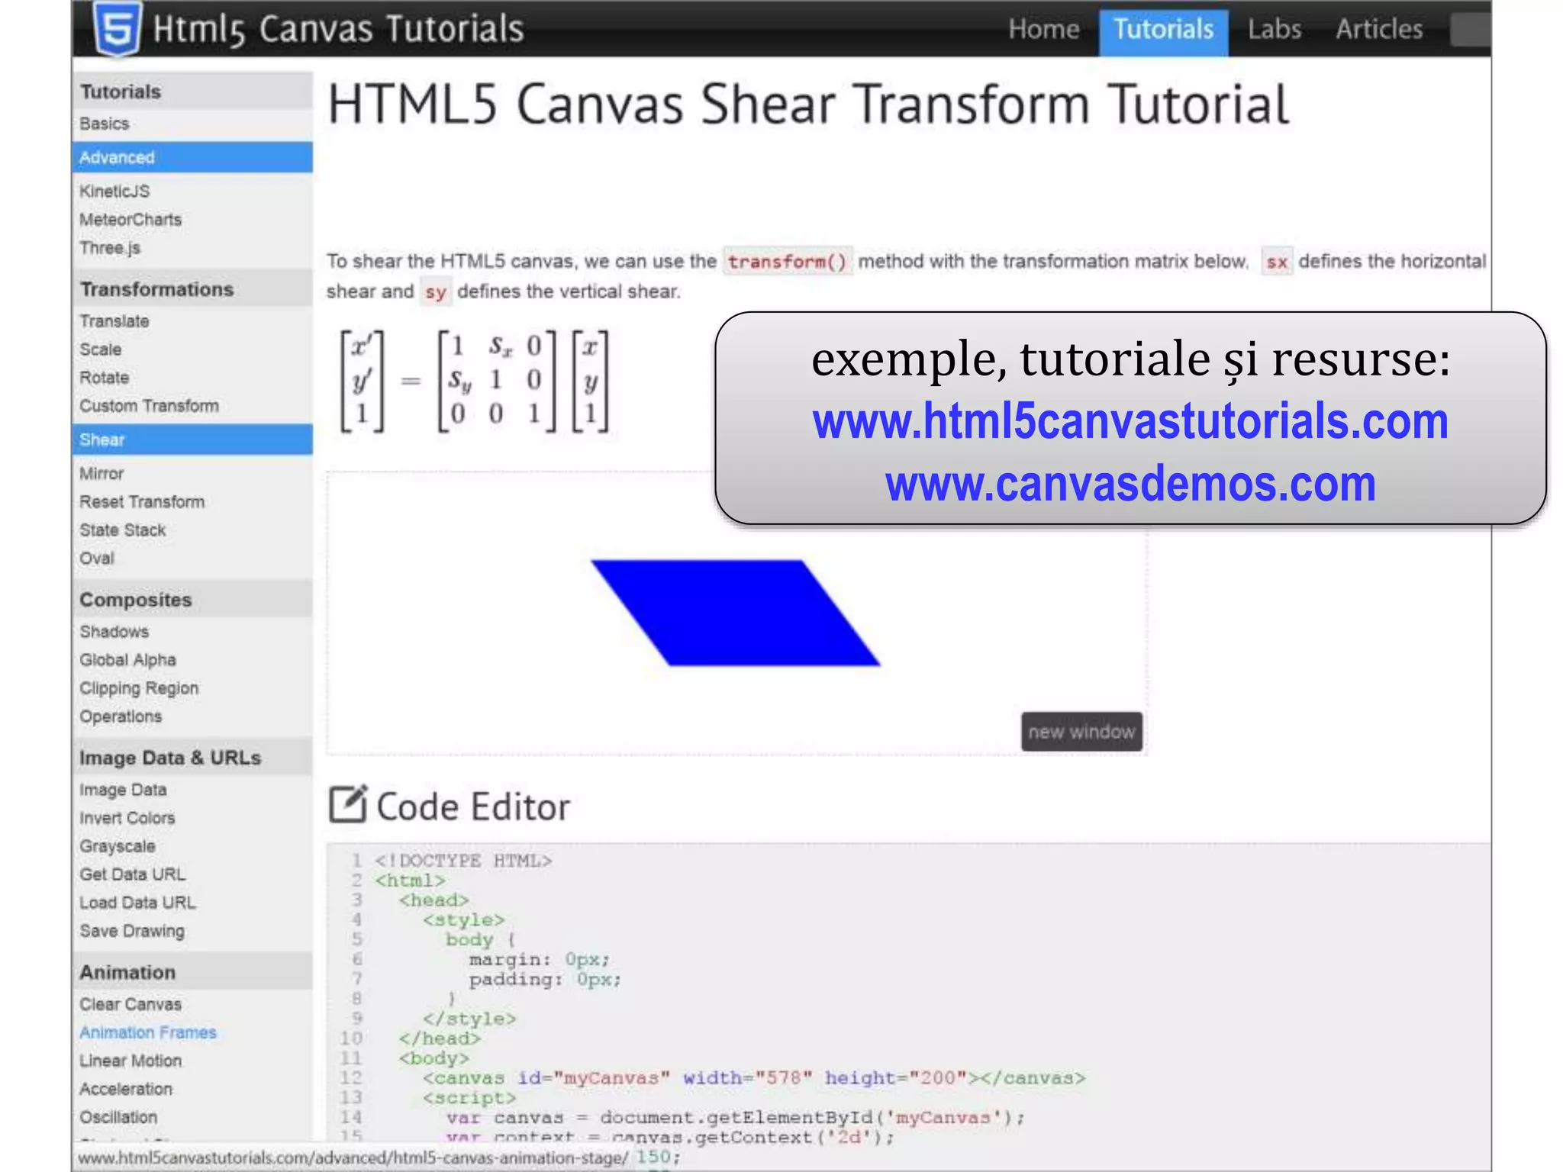Click the Html5 Canvas Tutorials site title
The height and width of the screenshot is (1172, 1563).
point(338,29)
